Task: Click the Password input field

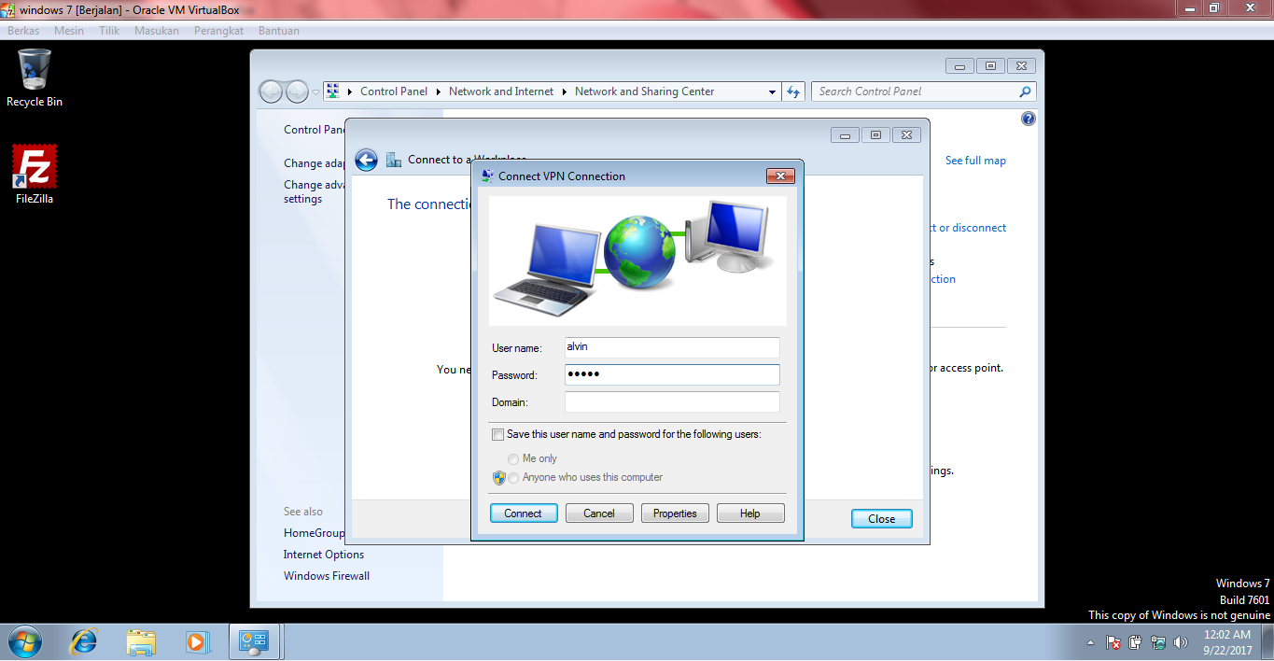Action: pyautogui.click(x=672, y=374)
